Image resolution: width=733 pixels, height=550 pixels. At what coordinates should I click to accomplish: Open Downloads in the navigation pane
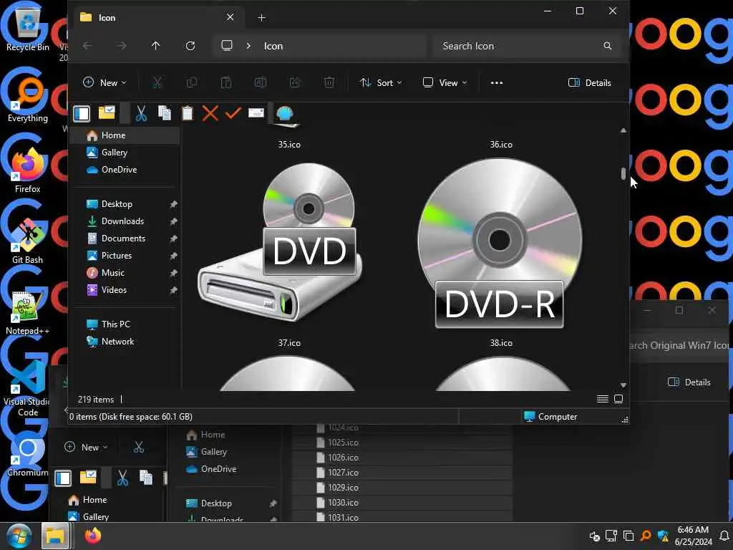tap(125, 221)
